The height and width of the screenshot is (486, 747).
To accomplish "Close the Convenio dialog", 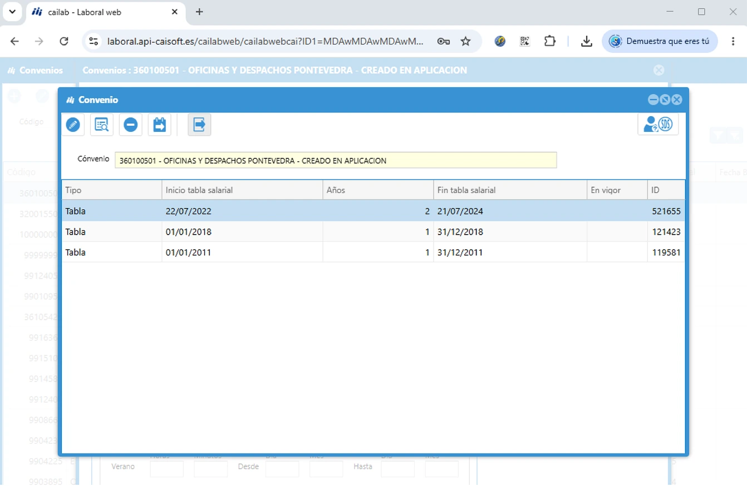I will tap(677, 100).
